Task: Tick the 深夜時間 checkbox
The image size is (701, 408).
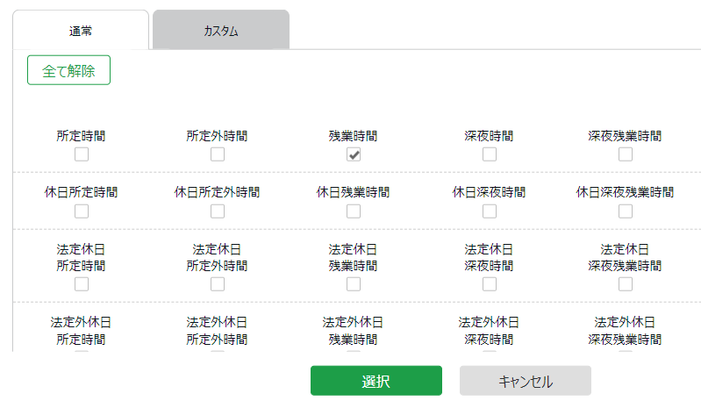Action: click(490, 154)
